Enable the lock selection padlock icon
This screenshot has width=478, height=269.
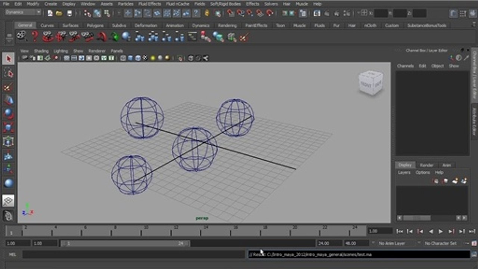[x=207, y=13]
